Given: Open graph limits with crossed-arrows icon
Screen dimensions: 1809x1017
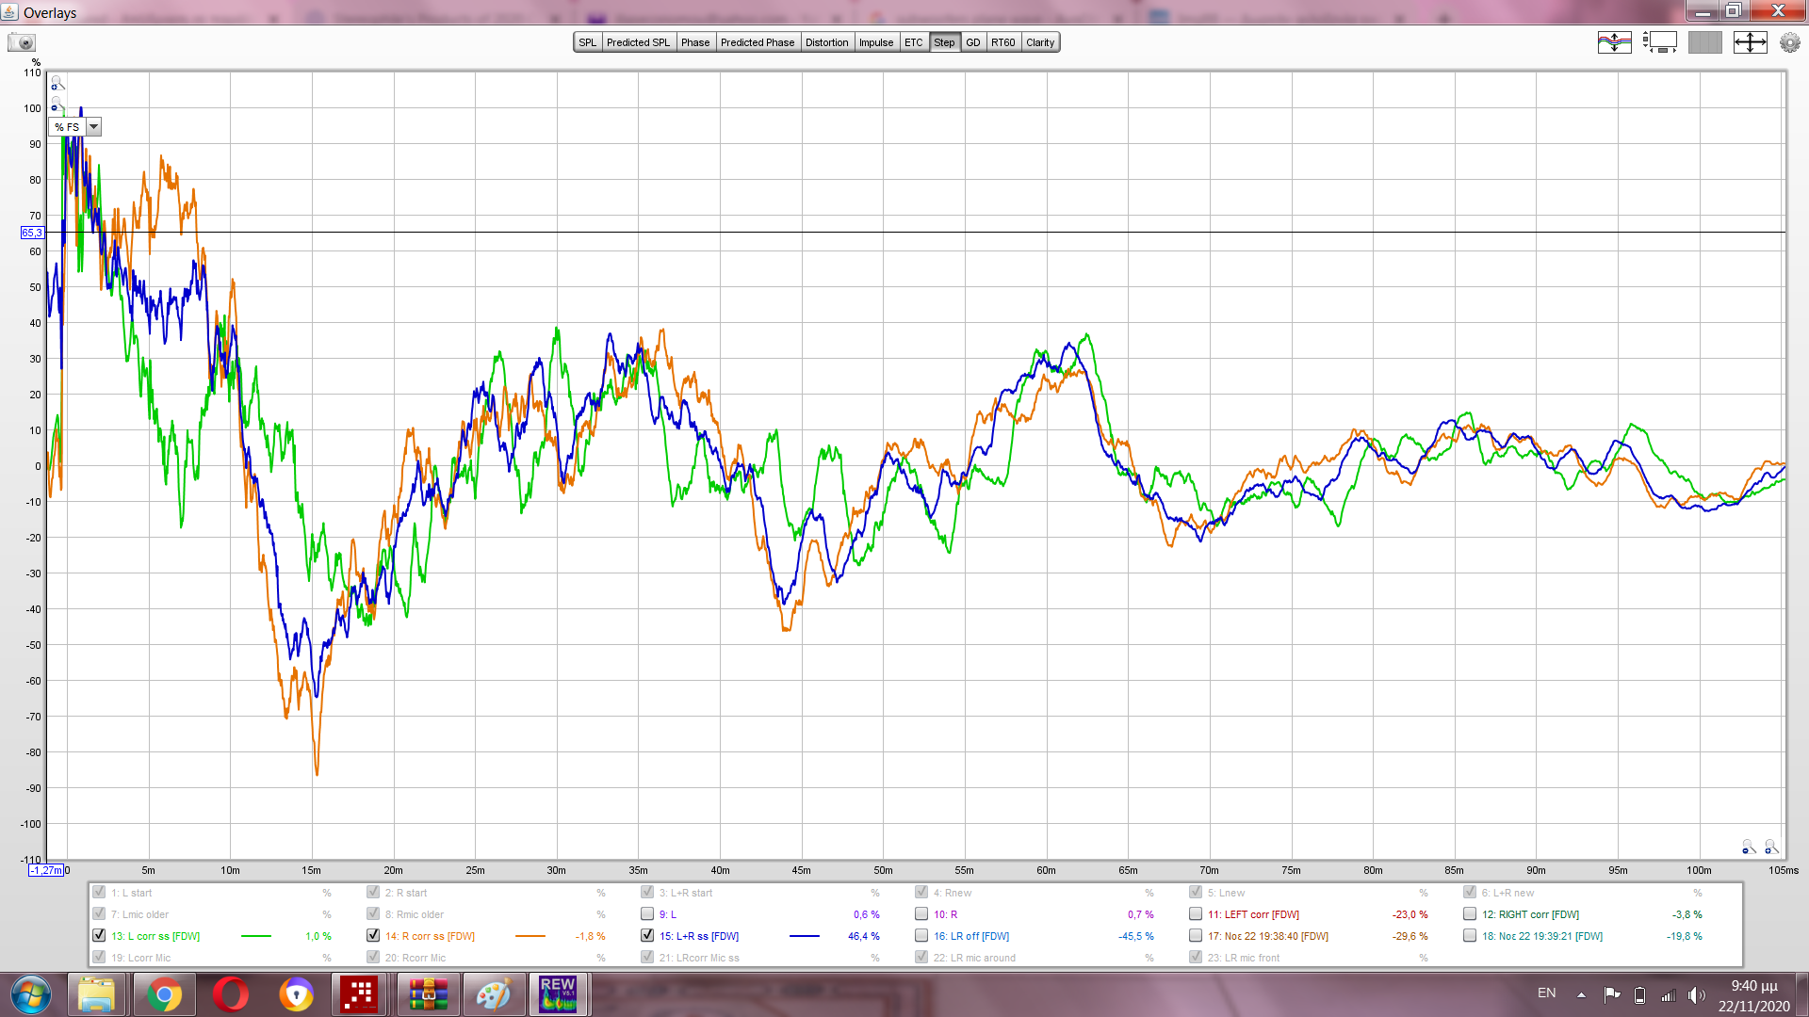Looking at the screenshot, I should tap(1750, 42).
